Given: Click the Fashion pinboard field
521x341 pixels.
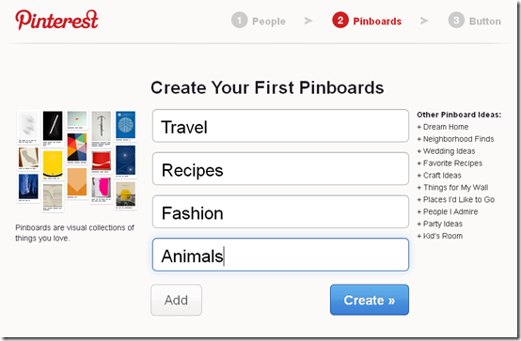Looking at the screenshot, I should [x=280, y=211].
